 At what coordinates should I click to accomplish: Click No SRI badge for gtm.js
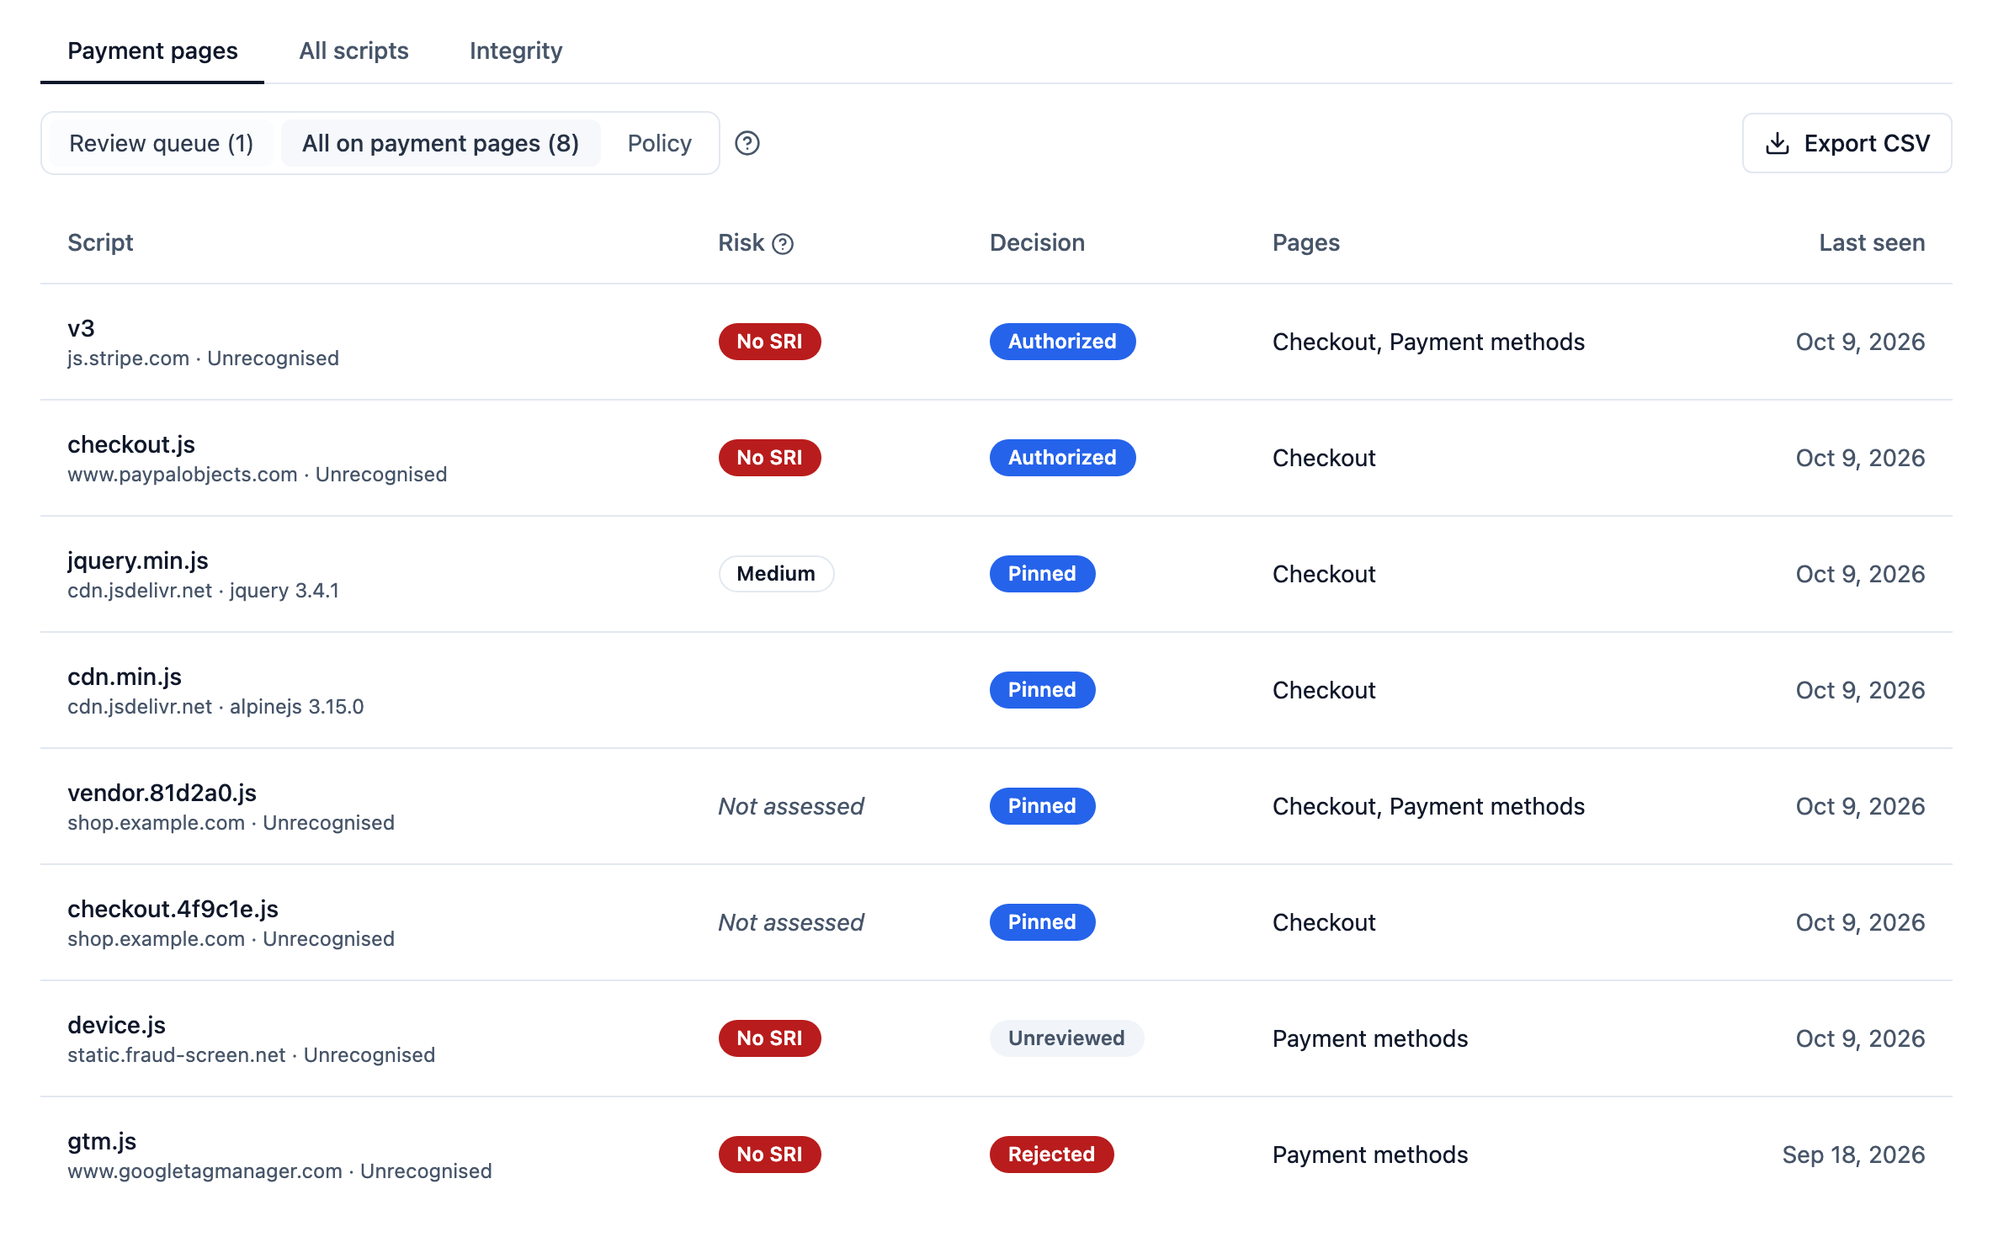769,1155
